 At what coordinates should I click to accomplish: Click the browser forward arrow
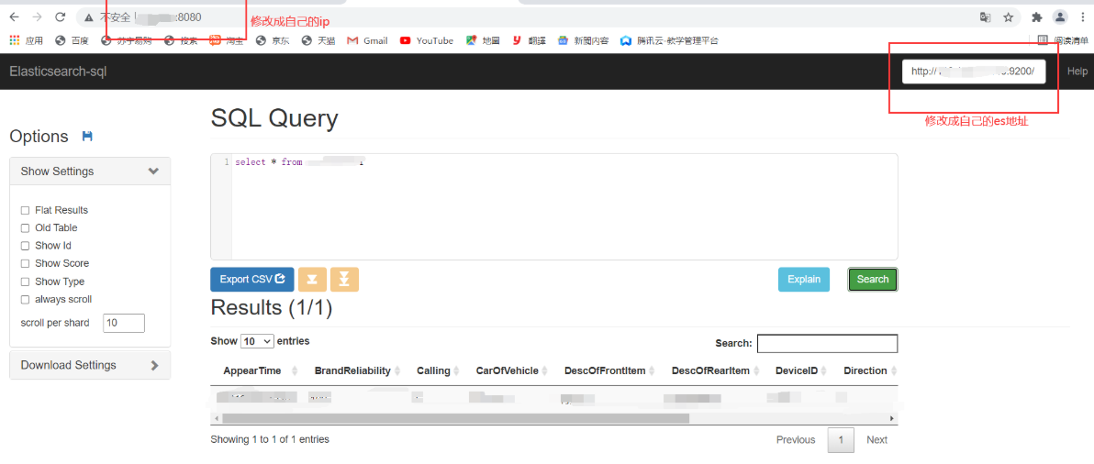point(37,17)
